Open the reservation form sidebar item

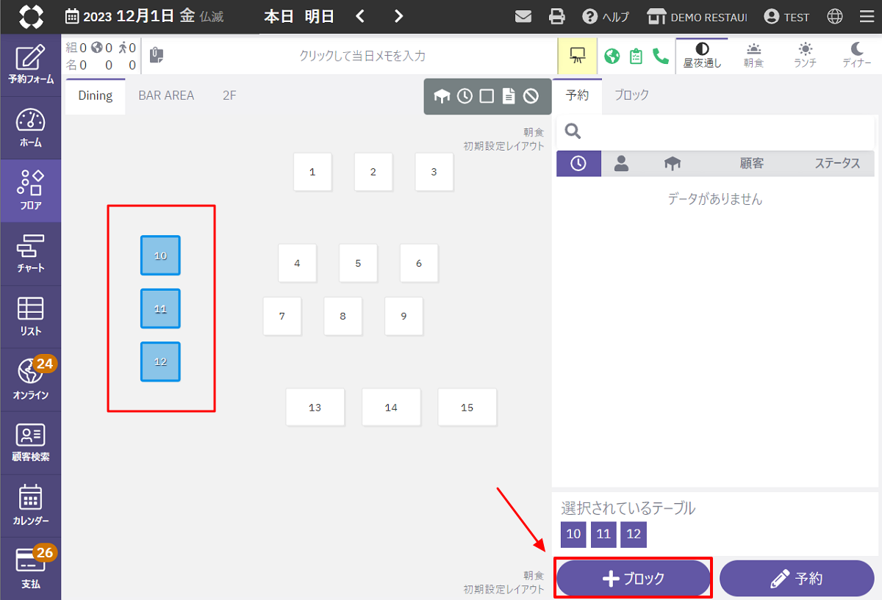coord(30,65)
